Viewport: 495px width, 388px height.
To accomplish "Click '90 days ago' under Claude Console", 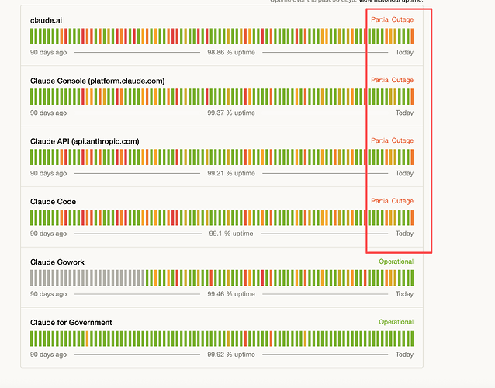I will [x=48, y=113].
